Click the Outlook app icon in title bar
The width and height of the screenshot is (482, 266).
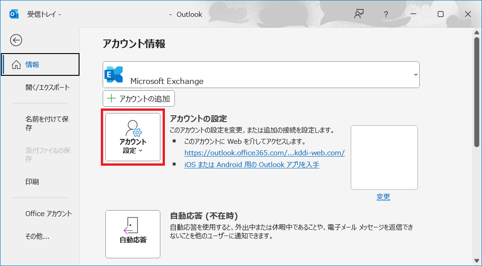pyautogui.click(x=14, y=14)
